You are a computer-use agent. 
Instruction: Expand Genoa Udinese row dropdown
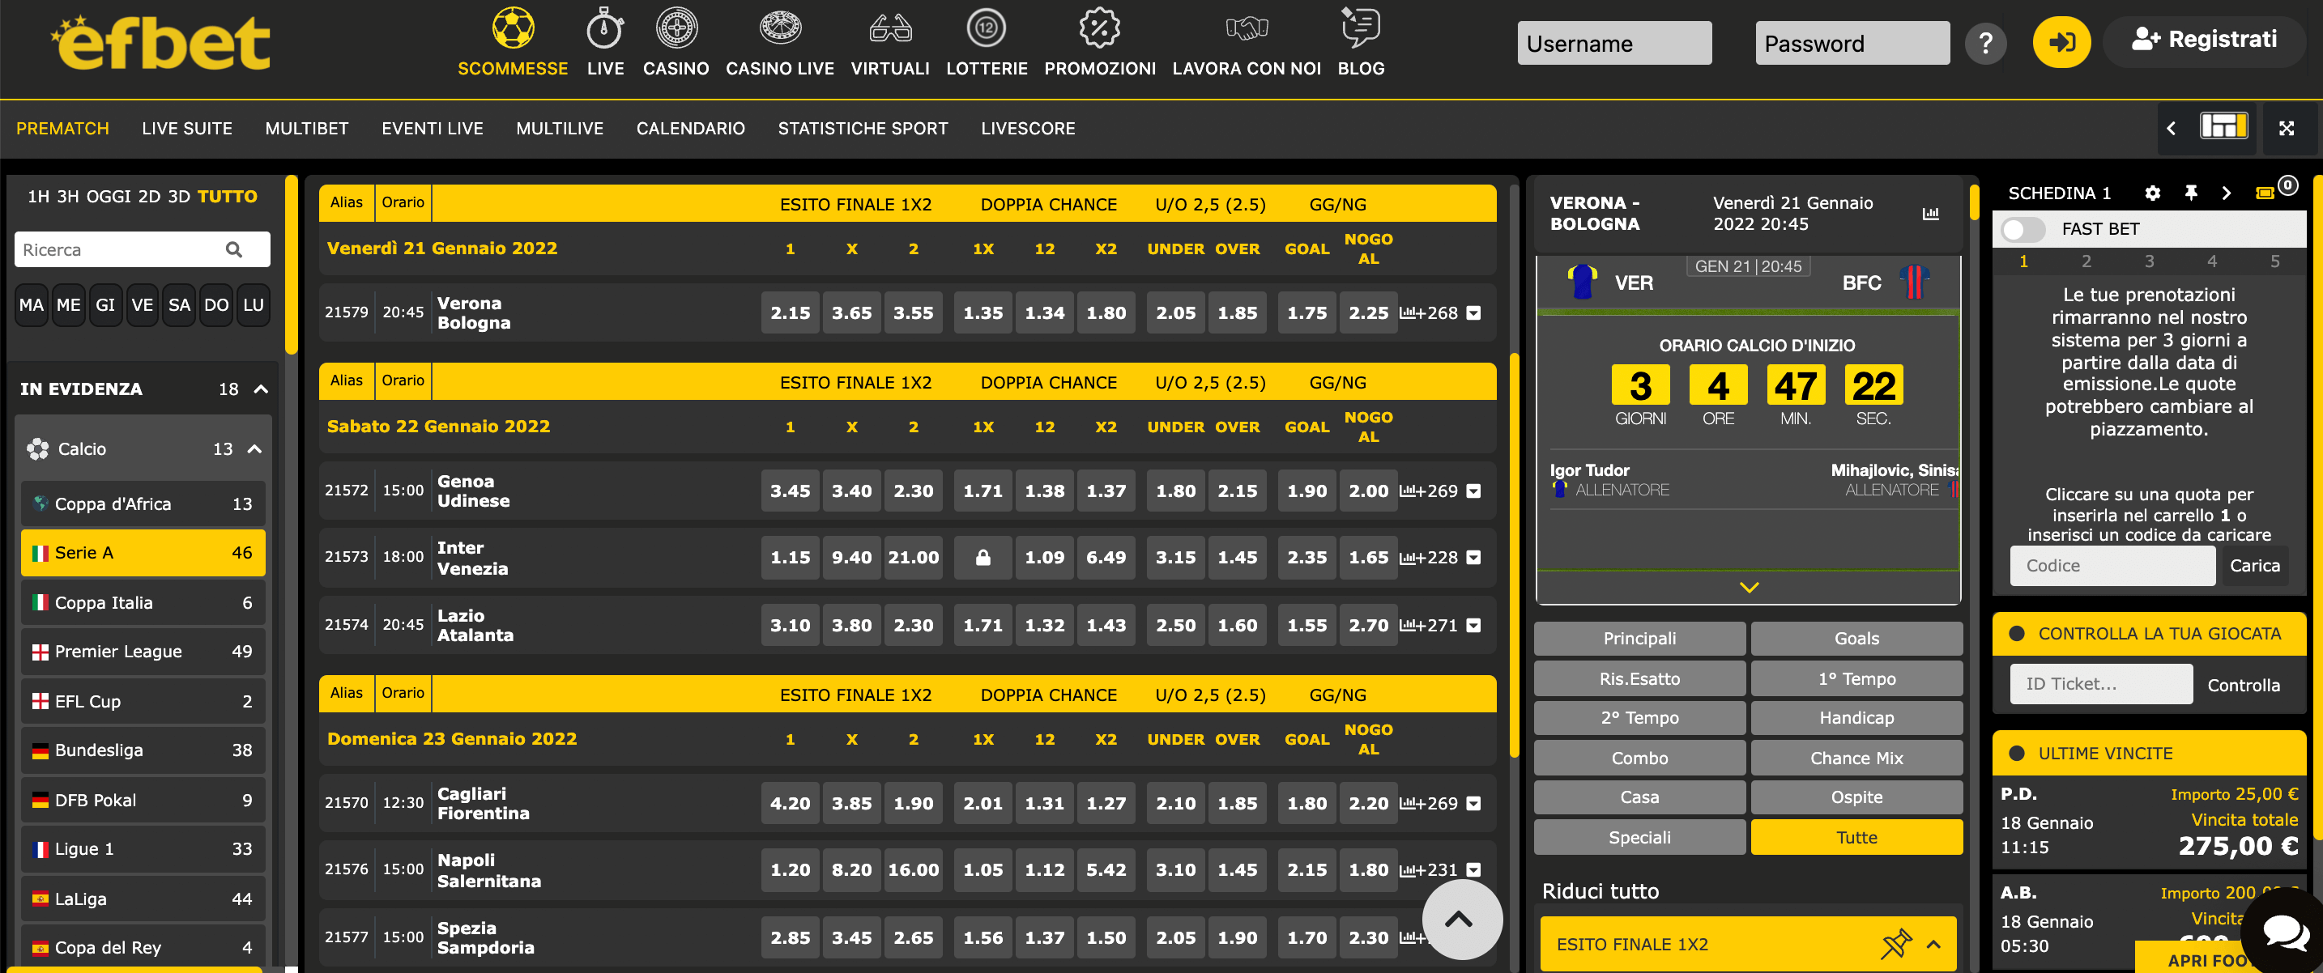click(1473, 491)
